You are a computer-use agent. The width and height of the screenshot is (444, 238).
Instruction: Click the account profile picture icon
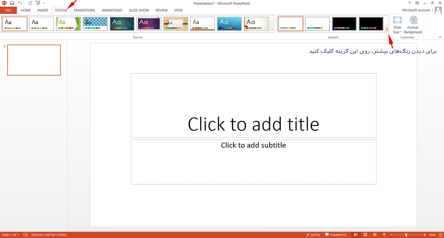[x=438, y=10]
